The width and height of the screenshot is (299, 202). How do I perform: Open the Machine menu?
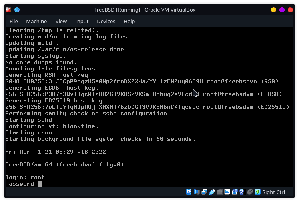(36, 21)
